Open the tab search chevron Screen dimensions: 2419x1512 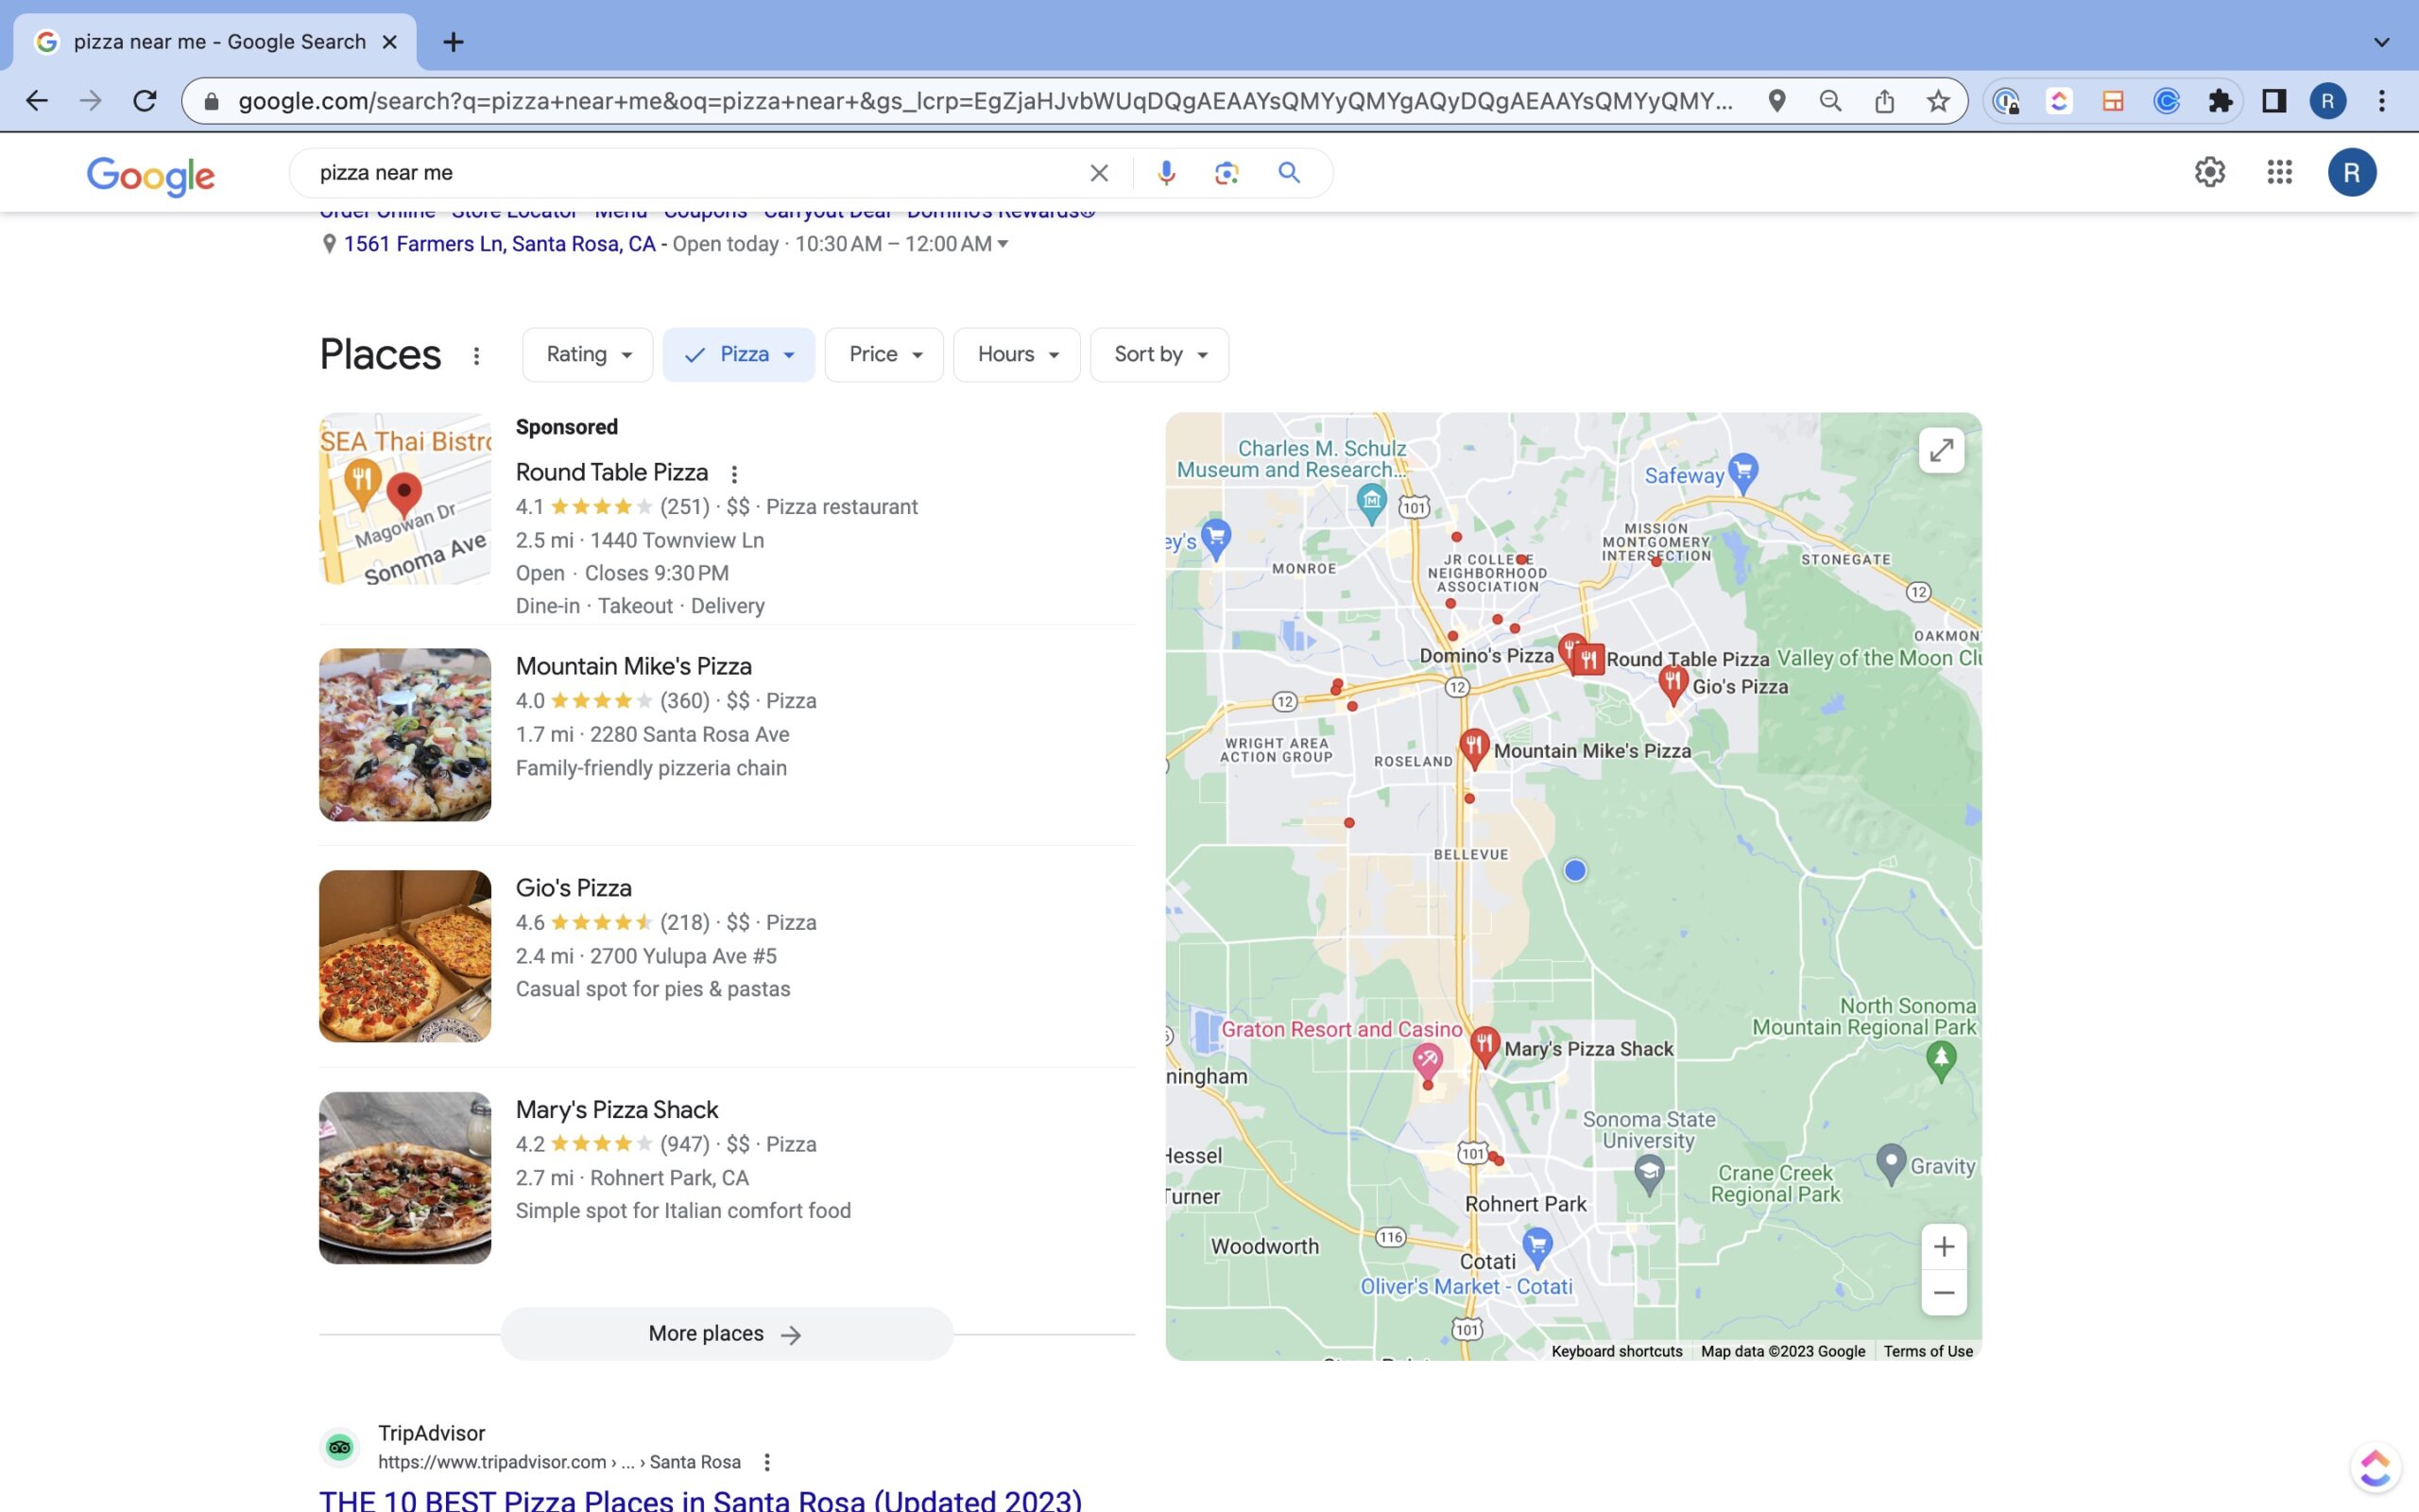pos(2381,42)
